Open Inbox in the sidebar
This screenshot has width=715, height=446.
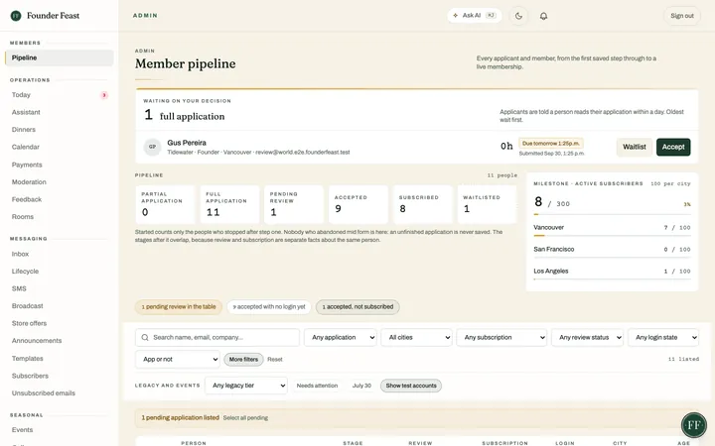coord(59,254)
